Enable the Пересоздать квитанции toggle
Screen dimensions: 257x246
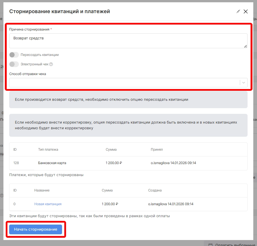[14, 55]
